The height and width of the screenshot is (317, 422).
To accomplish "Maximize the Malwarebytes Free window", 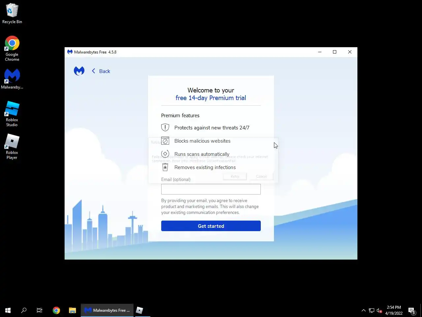I will coord(335,52).
